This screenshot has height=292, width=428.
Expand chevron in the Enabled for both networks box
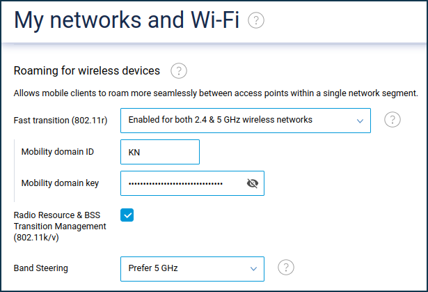[x=360, y=121]
